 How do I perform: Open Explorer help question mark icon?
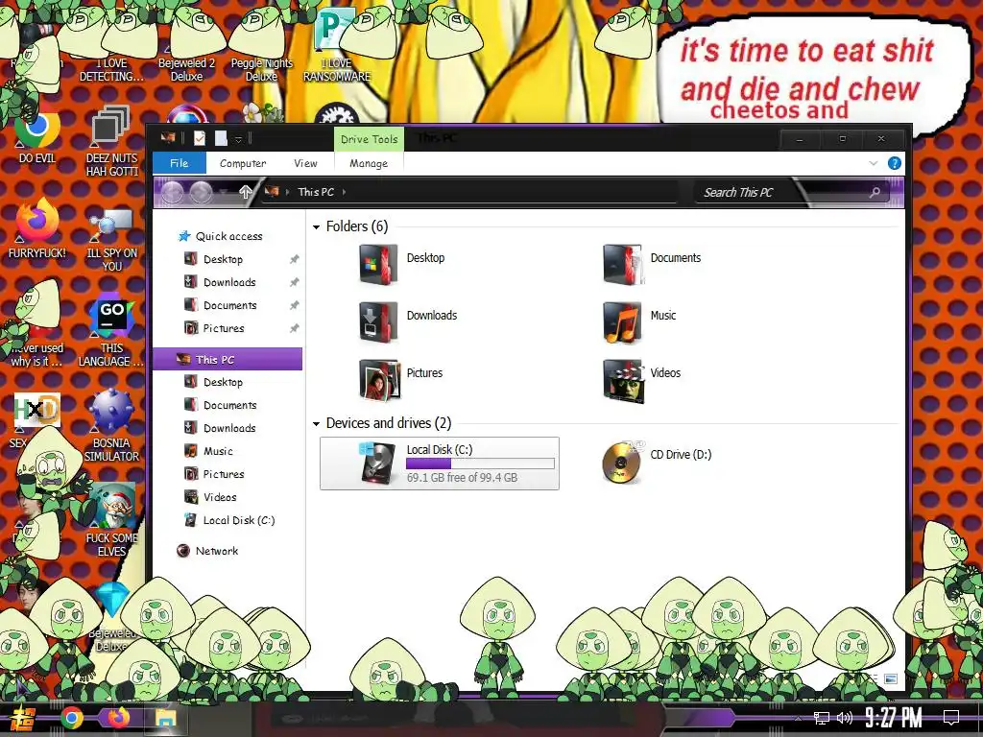[x=895, y=163]
